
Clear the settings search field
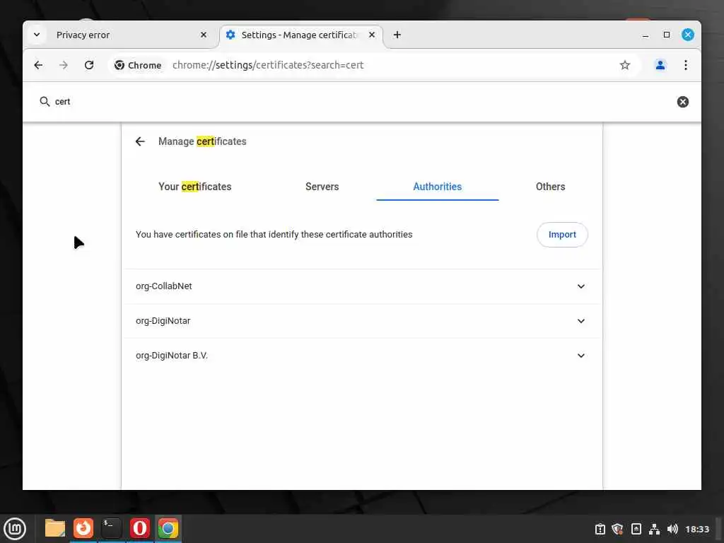[683, 102]
